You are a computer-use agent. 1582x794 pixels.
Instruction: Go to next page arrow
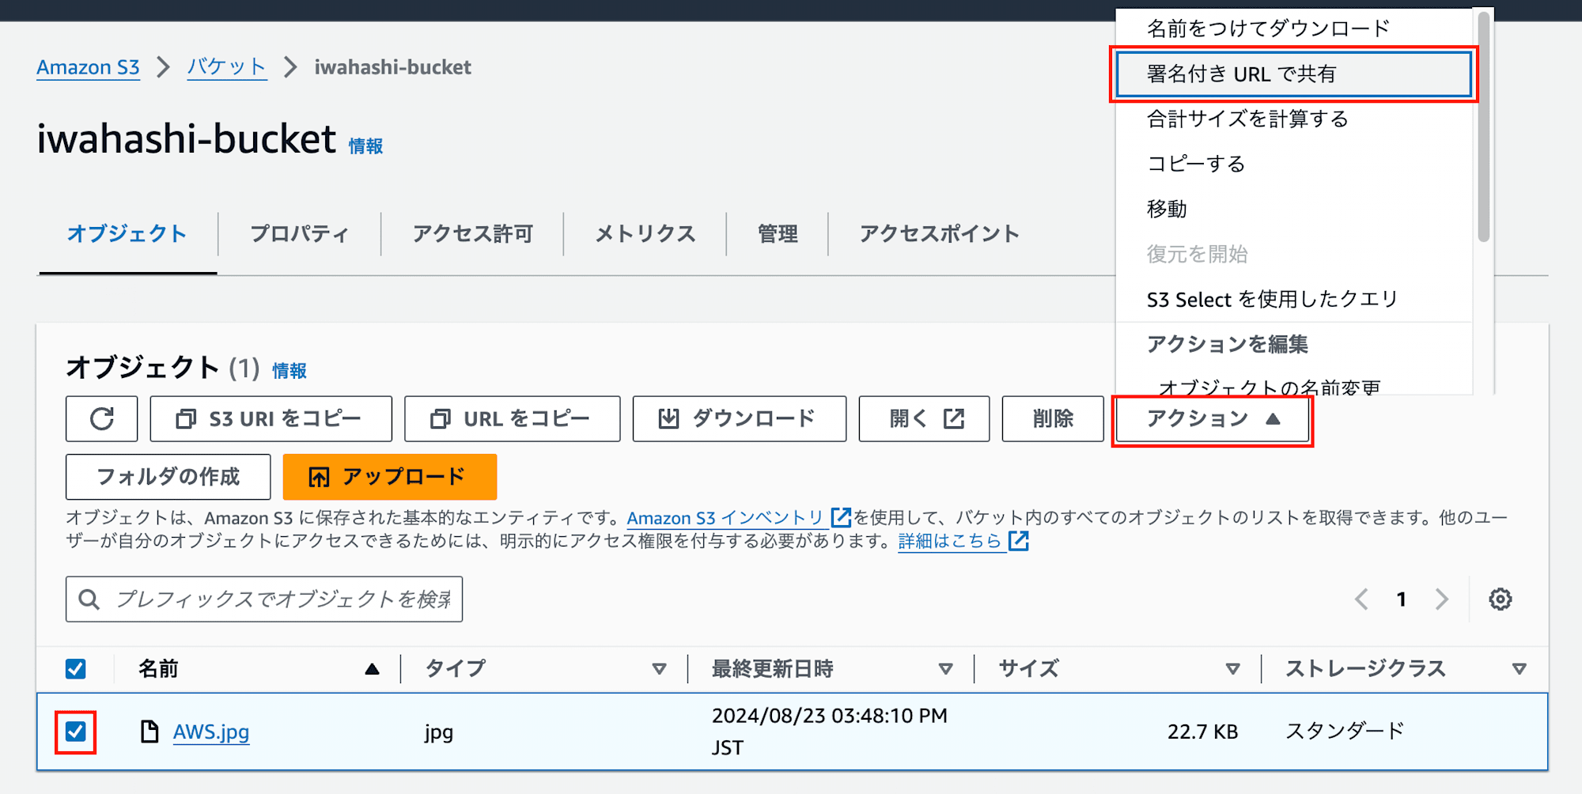(x=1442, y=599)
